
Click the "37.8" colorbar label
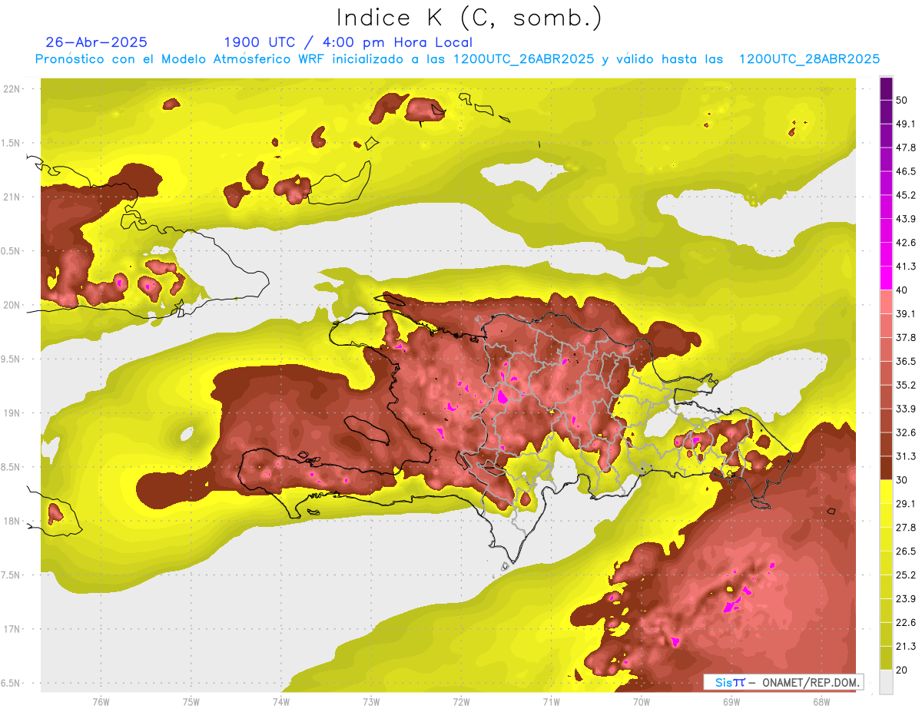click(906, 337)
